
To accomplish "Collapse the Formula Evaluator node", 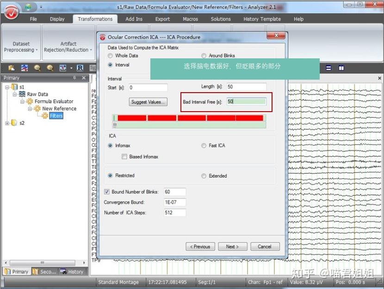I will 22,101.
